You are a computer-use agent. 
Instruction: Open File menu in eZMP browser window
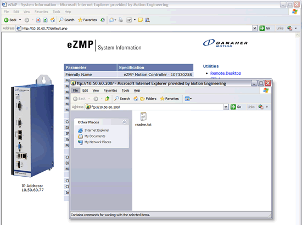(x=7, y=12)
